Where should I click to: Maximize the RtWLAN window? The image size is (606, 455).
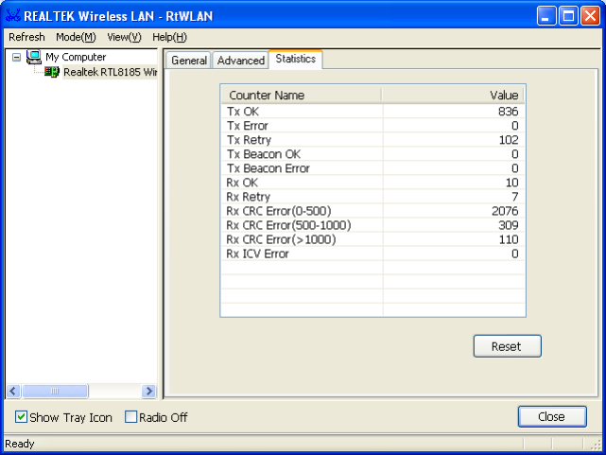(x=568, y=16)
